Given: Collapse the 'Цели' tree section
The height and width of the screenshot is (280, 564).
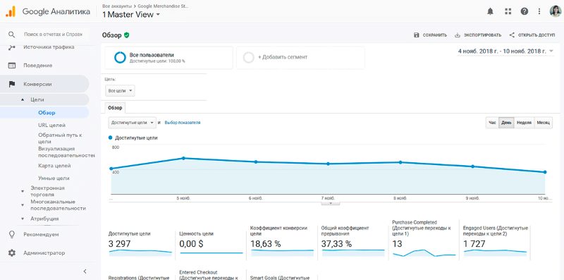Looking at the screenshot, I should tap(23, 99).
